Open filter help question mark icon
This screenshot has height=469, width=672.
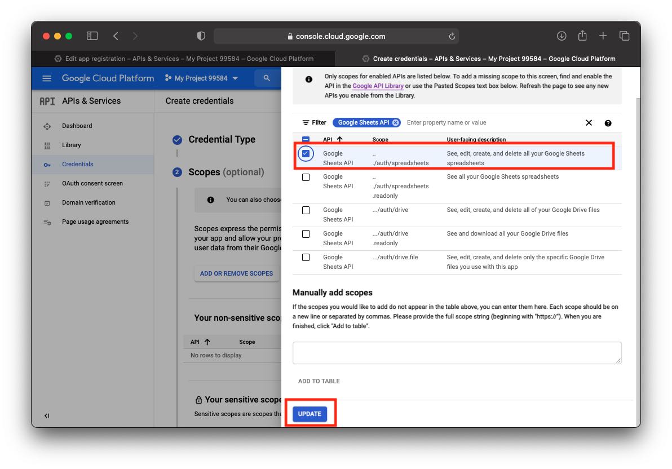[x=608, y=123]
